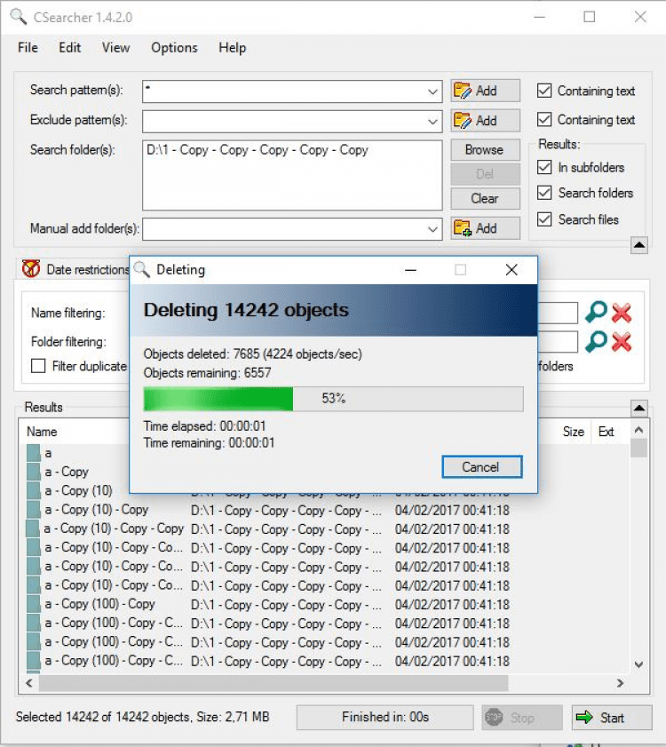Open the View menu

[x=115, y=48]
